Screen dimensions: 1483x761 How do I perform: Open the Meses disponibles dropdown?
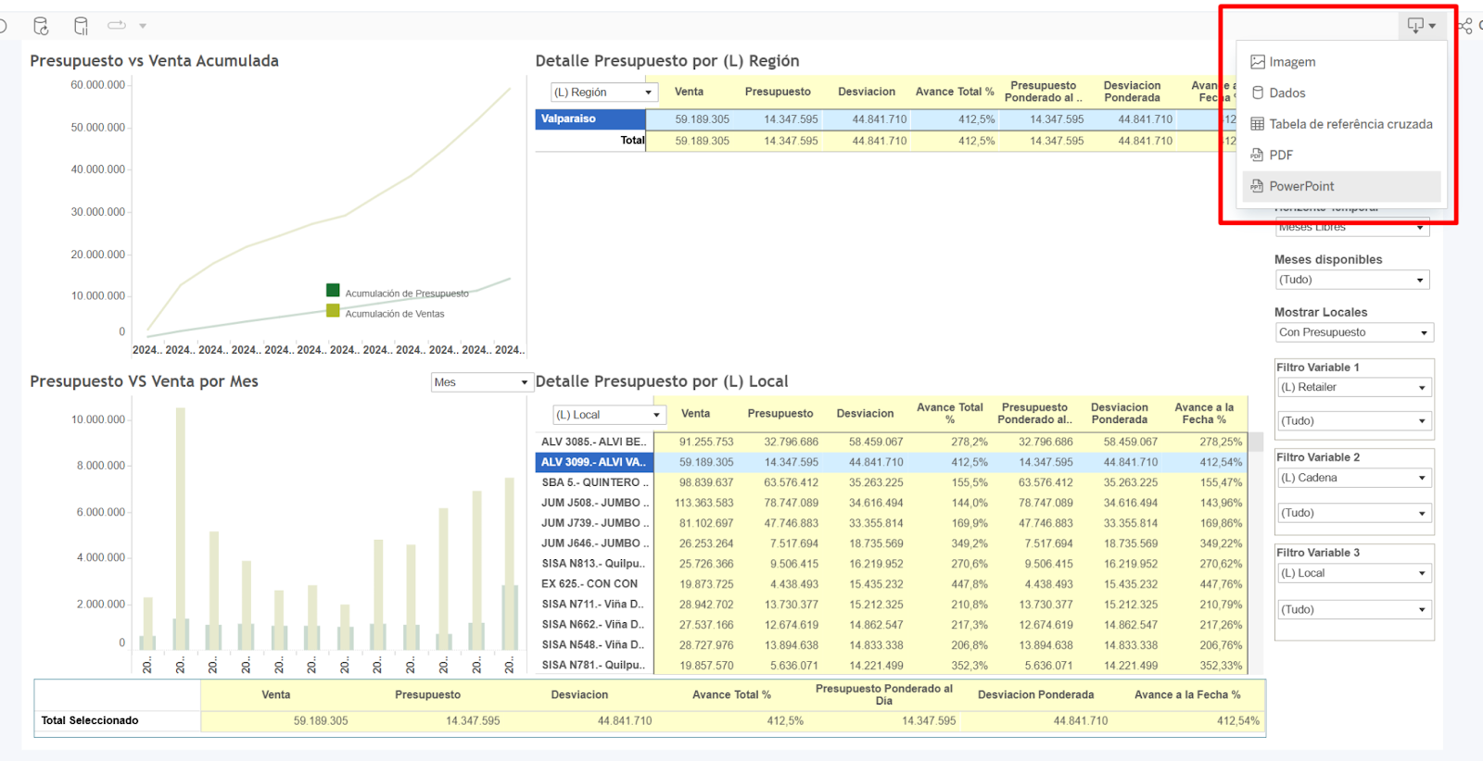pyautogui.click(x=1352, y=280)
